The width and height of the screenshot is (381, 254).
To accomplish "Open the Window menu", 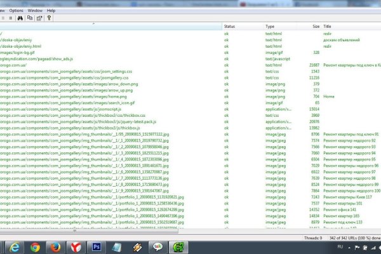I will [x=36, y=11].
